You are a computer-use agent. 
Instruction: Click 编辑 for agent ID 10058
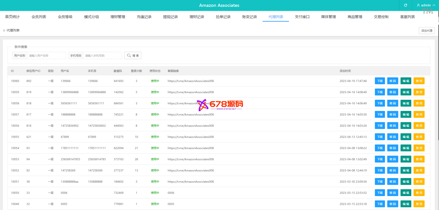pyautogui.click(x=406, y=103)
